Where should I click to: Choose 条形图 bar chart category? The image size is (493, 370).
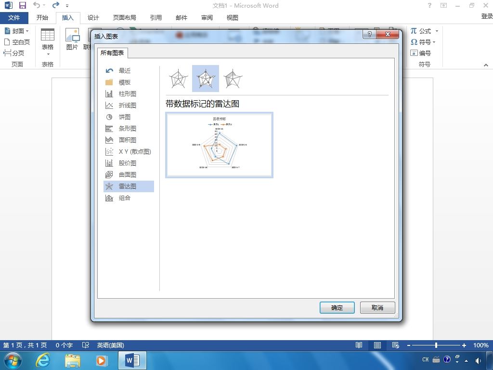coord(129,128)
